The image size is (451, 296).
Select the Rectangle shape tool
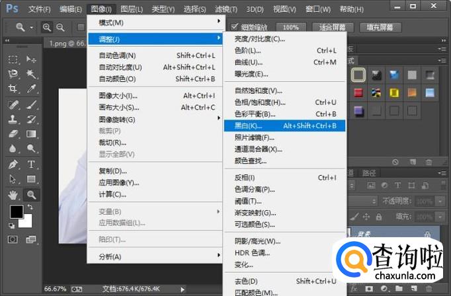(x=31, y=179)
